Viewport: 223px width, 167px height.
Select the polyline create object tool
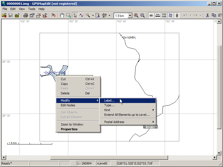tap(81, 16)
